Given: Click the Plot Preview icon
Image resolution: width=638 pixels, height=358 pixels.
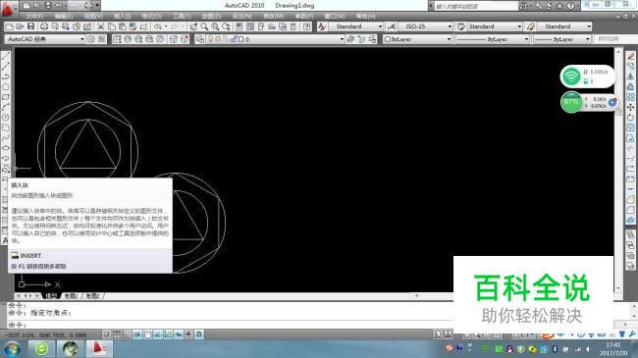Looking at the screenshot, I should (55, 26).
